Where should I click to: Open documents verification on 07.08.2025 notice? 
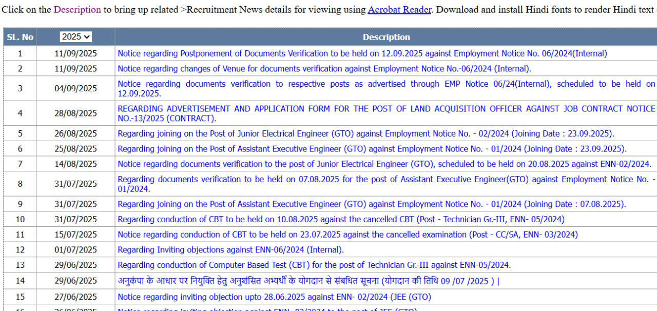click(x=387, y=184)
